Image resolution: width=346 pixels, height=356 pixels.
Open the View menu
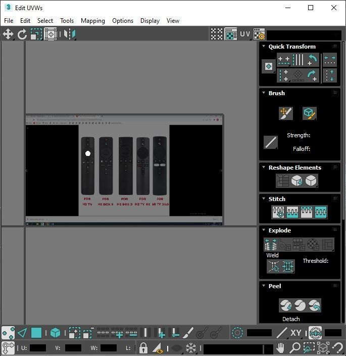(173, 21)
